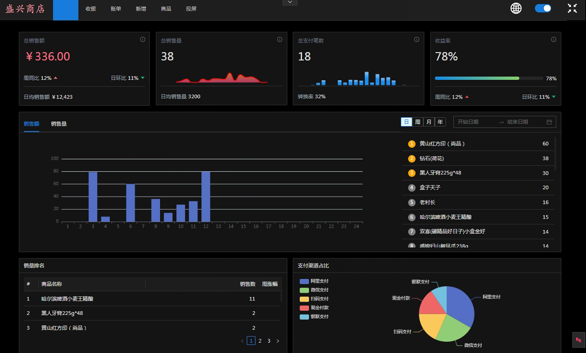The height and width of the screenshot is (353, 586).
Task: Click ranking item 黑人牙膏225g*48 with value 30
Action: (x=478, y=173)
